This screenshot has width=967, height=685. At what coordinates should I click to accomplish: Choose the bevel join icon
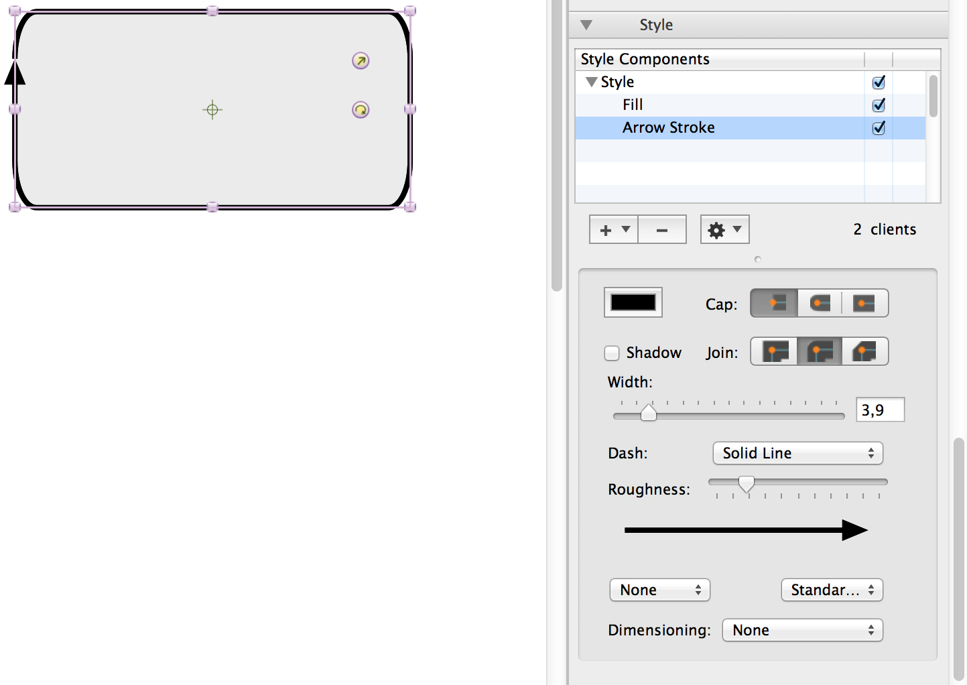[864, 351]
